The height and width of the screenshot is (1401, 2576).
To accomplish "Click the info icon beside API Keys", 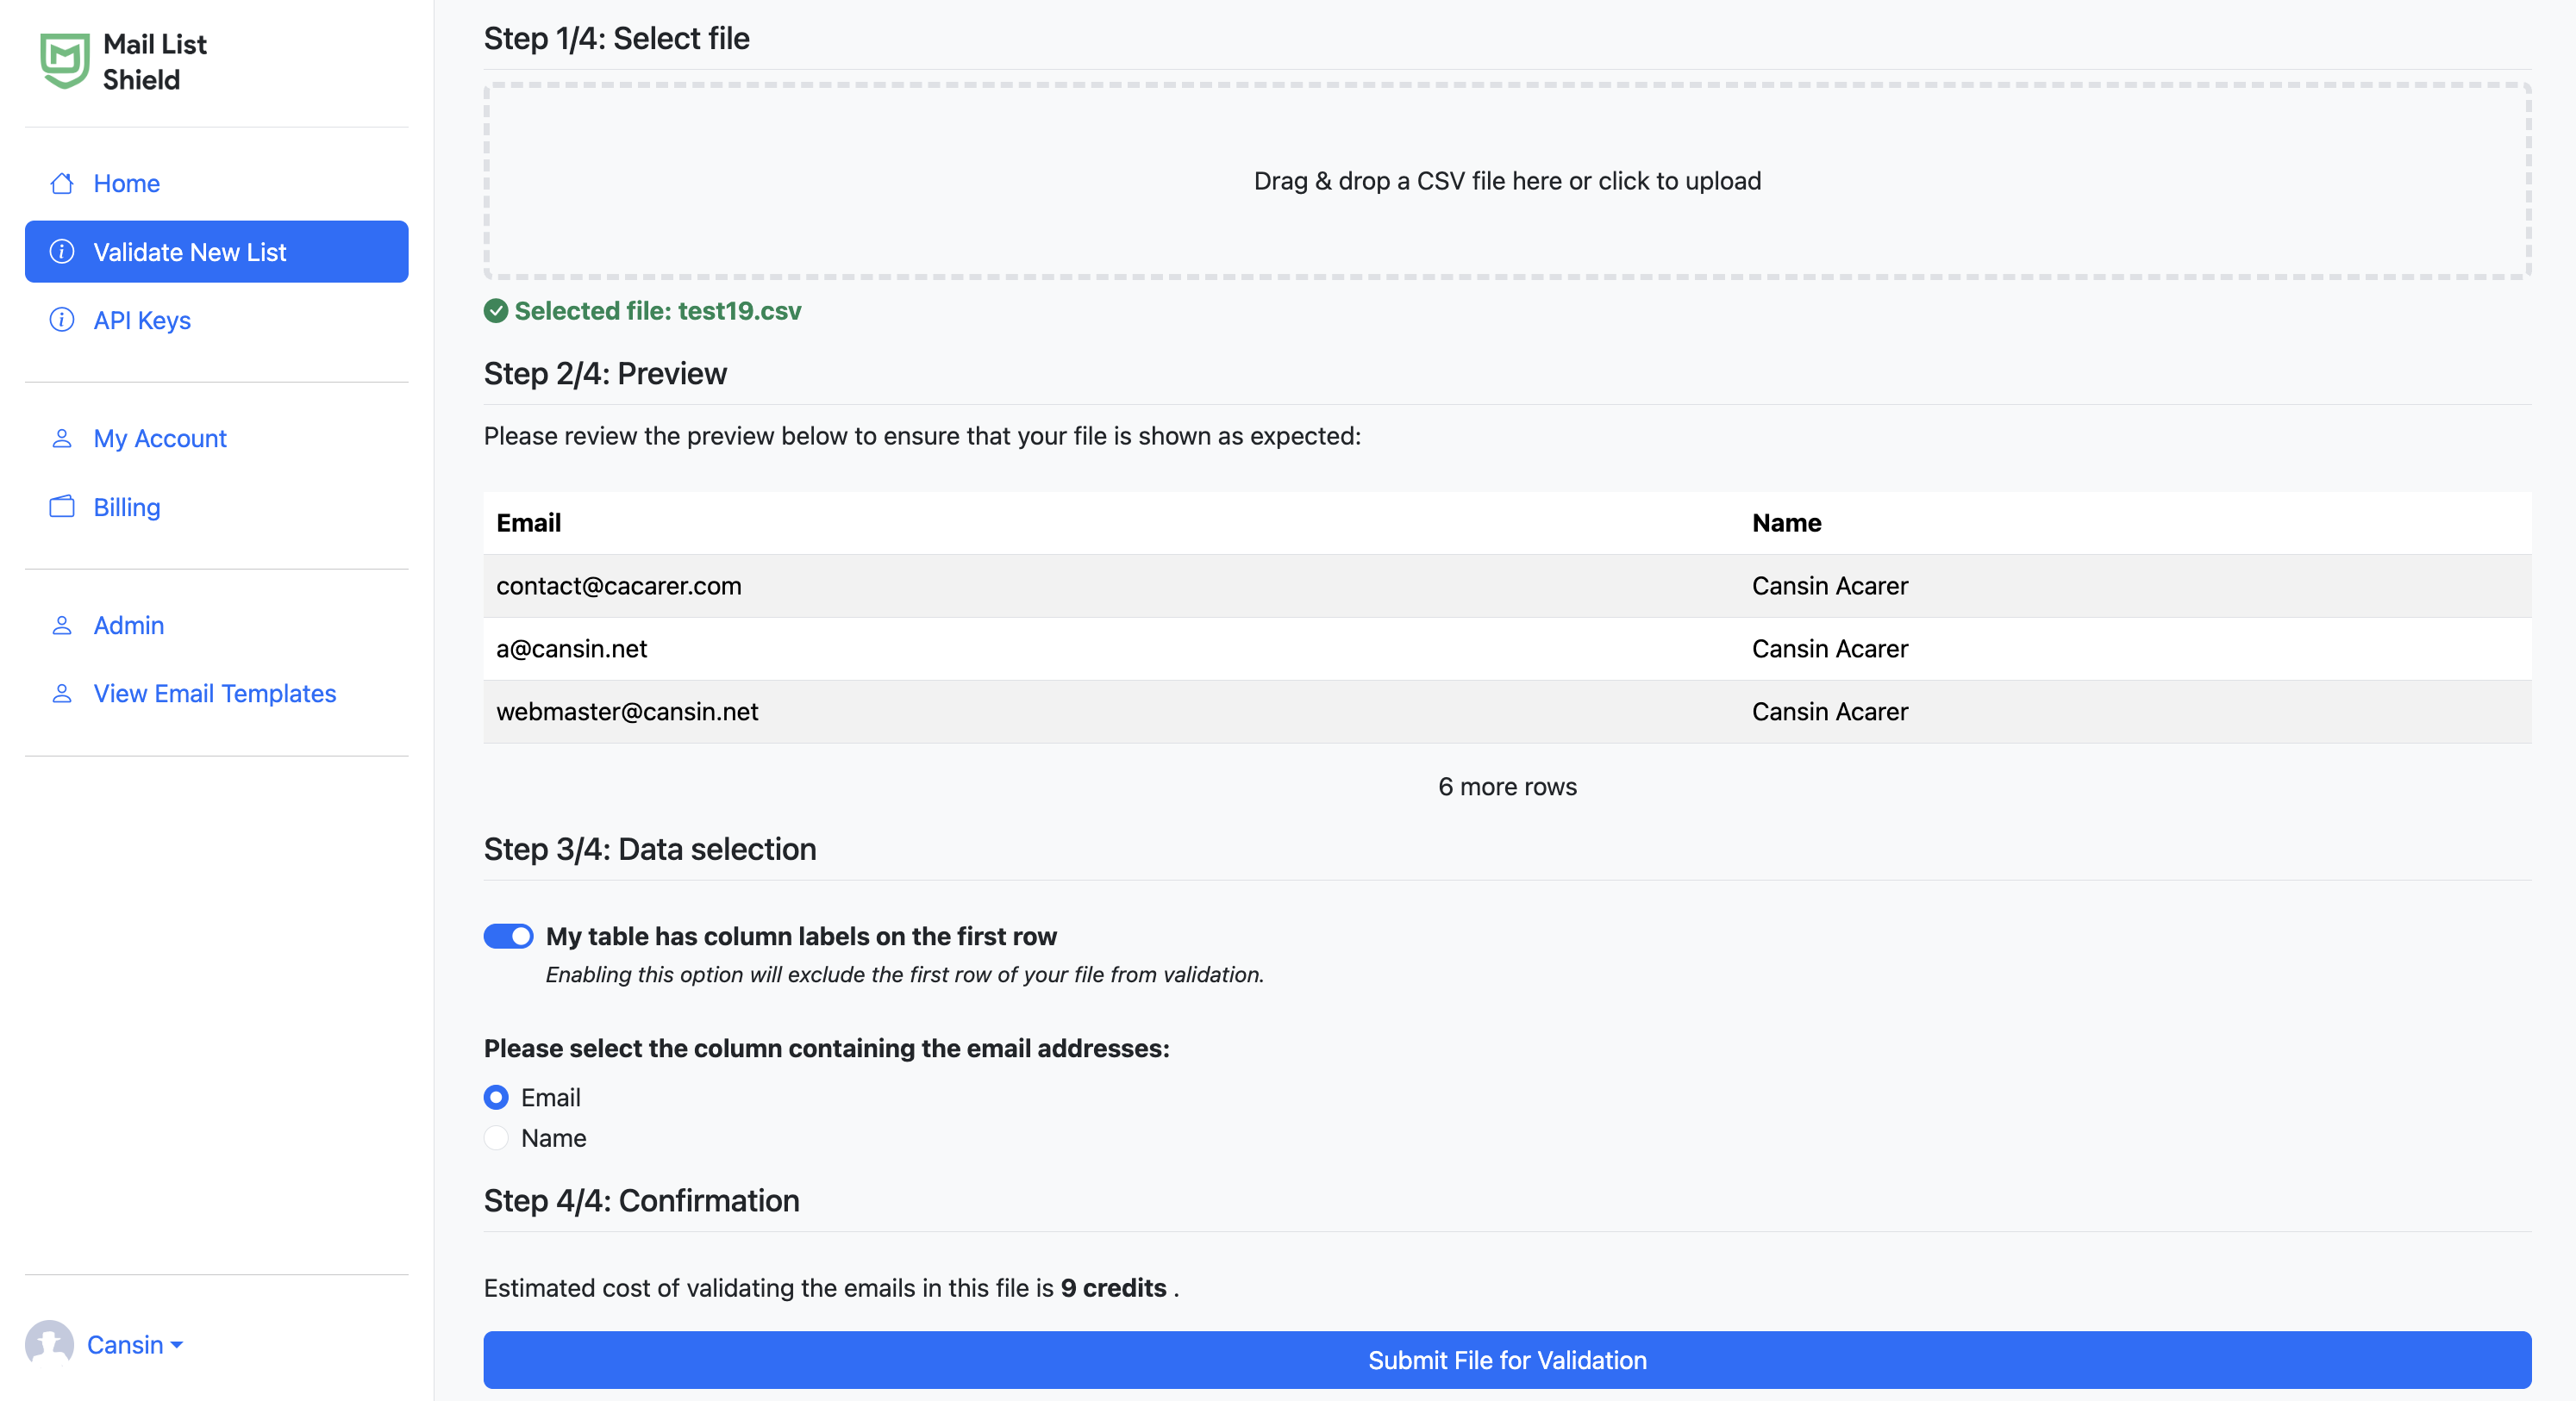I will (61, 320).
